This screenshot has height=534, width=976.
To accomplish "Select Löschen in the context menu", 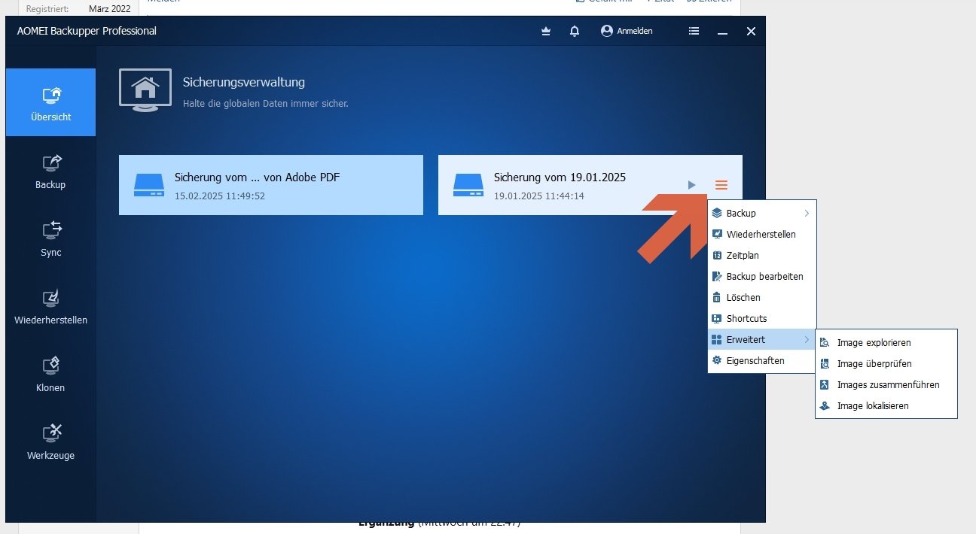I will coord(762,298).
